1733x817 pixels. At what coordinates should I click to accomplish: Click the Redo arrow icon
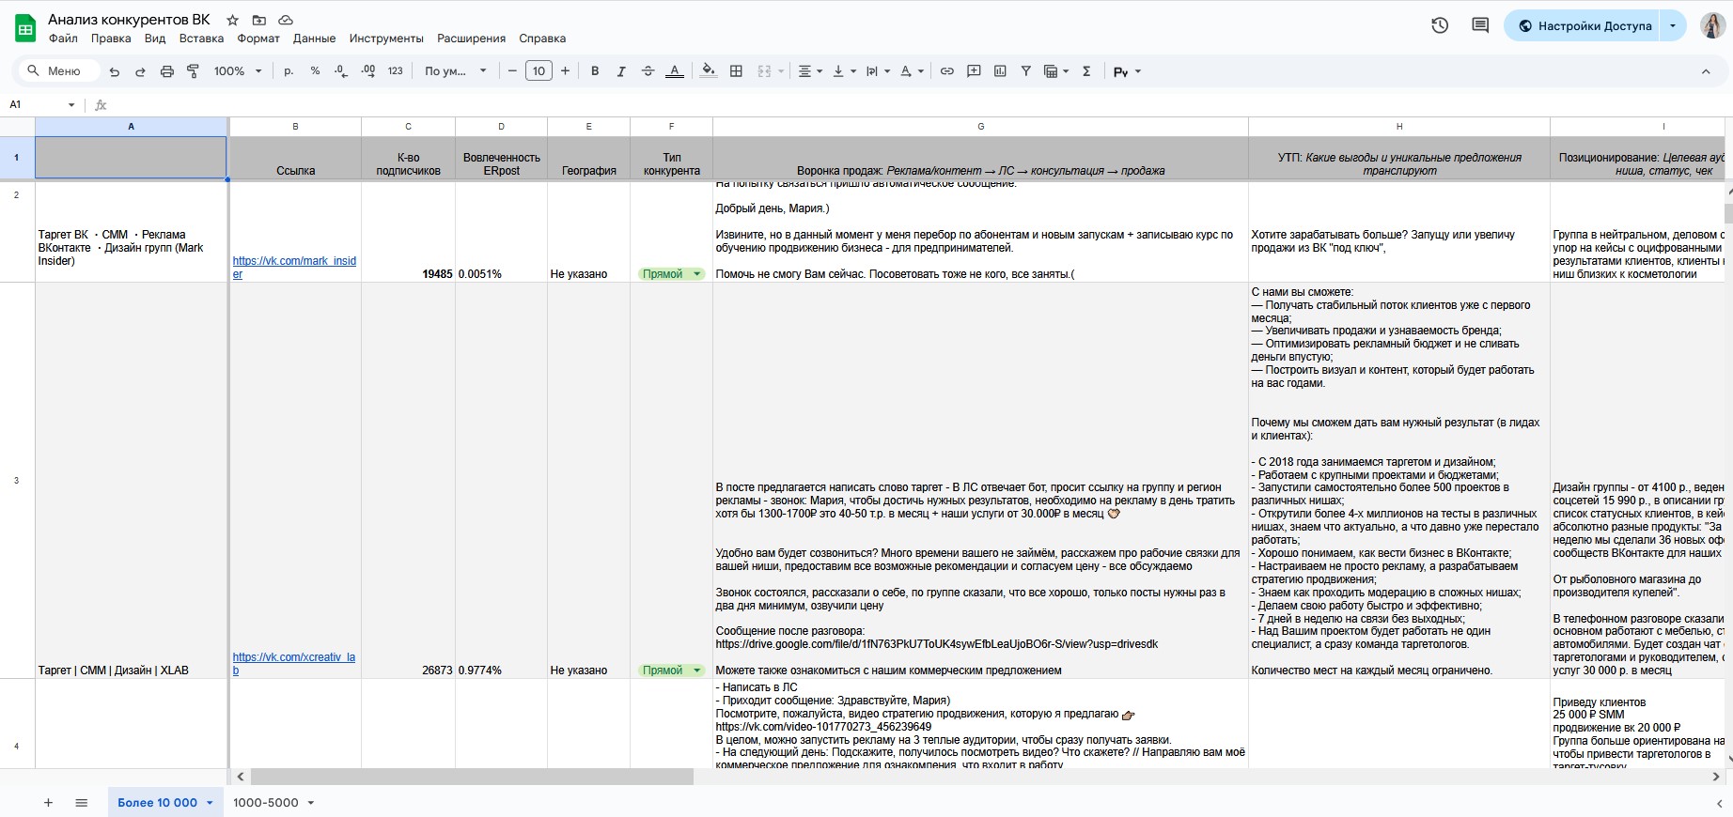[140, 71]
